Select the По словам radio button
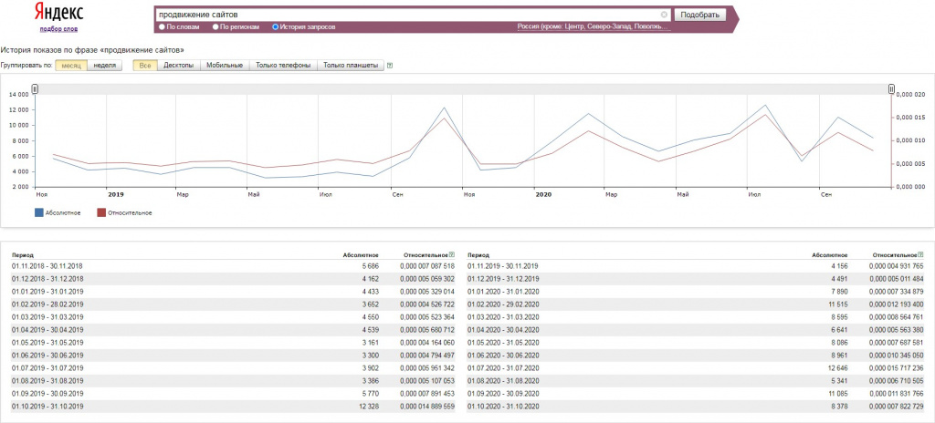The width and height of the screenshot is (935, 423). click(162, 27)
